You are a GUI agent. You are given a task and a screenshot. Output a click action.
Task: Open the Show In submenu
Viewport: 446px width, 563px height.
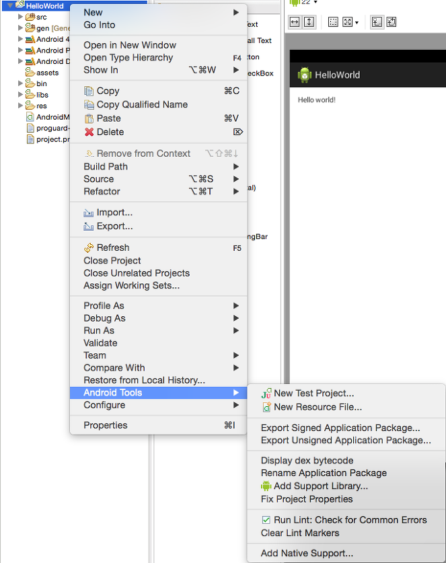[158, 70]
